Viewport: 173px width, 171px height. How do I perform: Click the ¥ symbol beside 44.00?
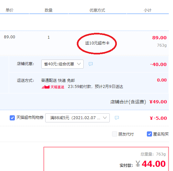pyautogui.click(x=138, y=164)
